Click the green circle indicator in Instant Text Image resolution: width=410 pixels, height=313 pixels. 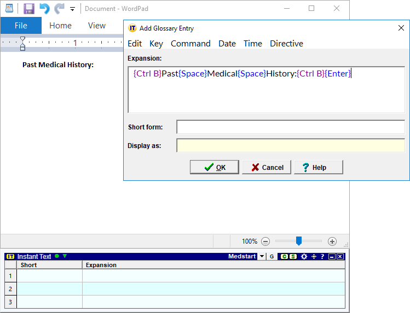pyautogui.click(x=57, y=256)
